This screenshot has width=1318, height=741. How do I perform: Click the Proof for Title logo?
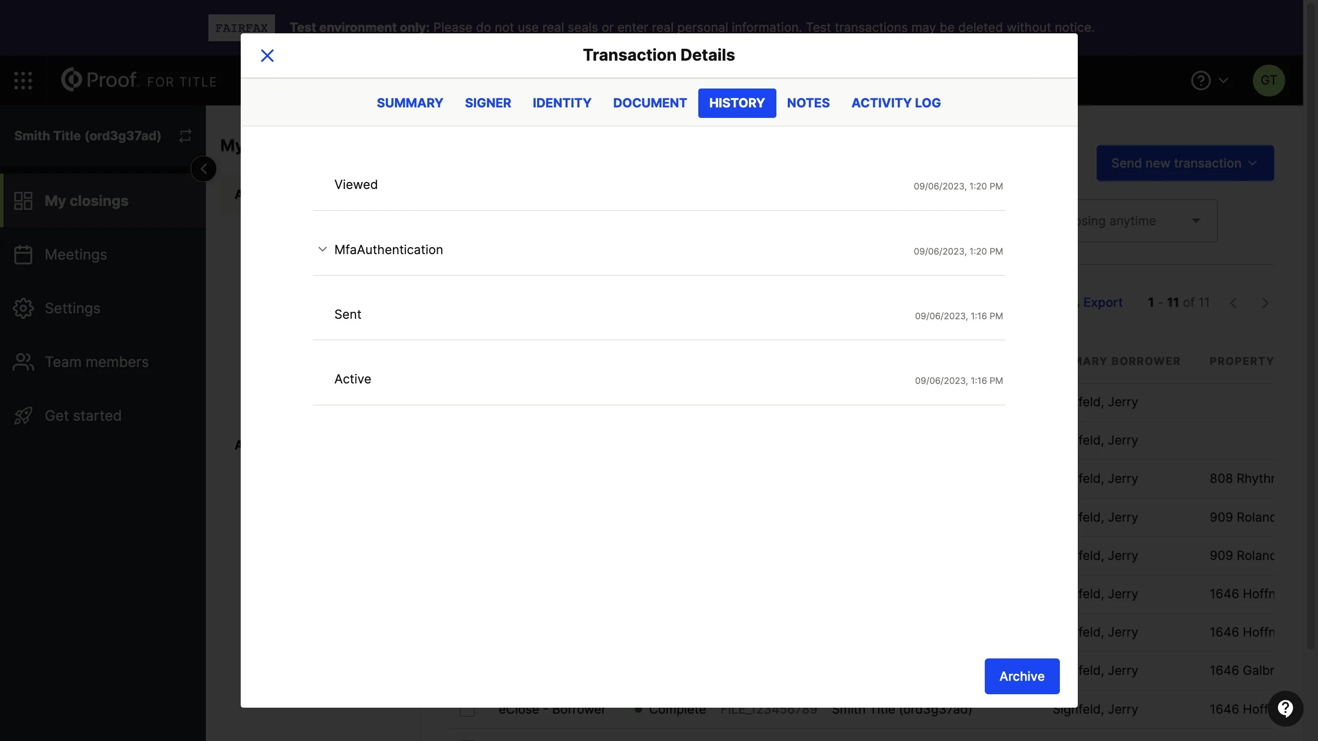[x=139, y=80]
